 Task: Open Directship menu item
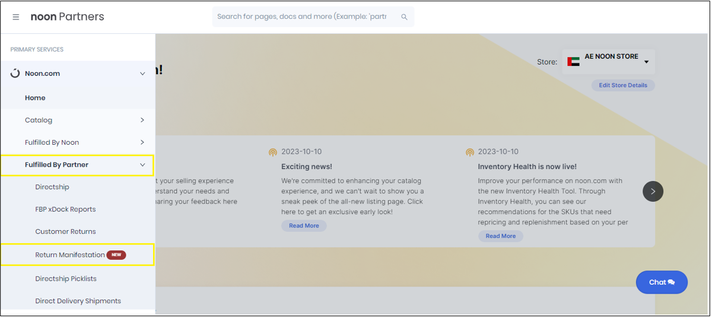pos(52,187)
